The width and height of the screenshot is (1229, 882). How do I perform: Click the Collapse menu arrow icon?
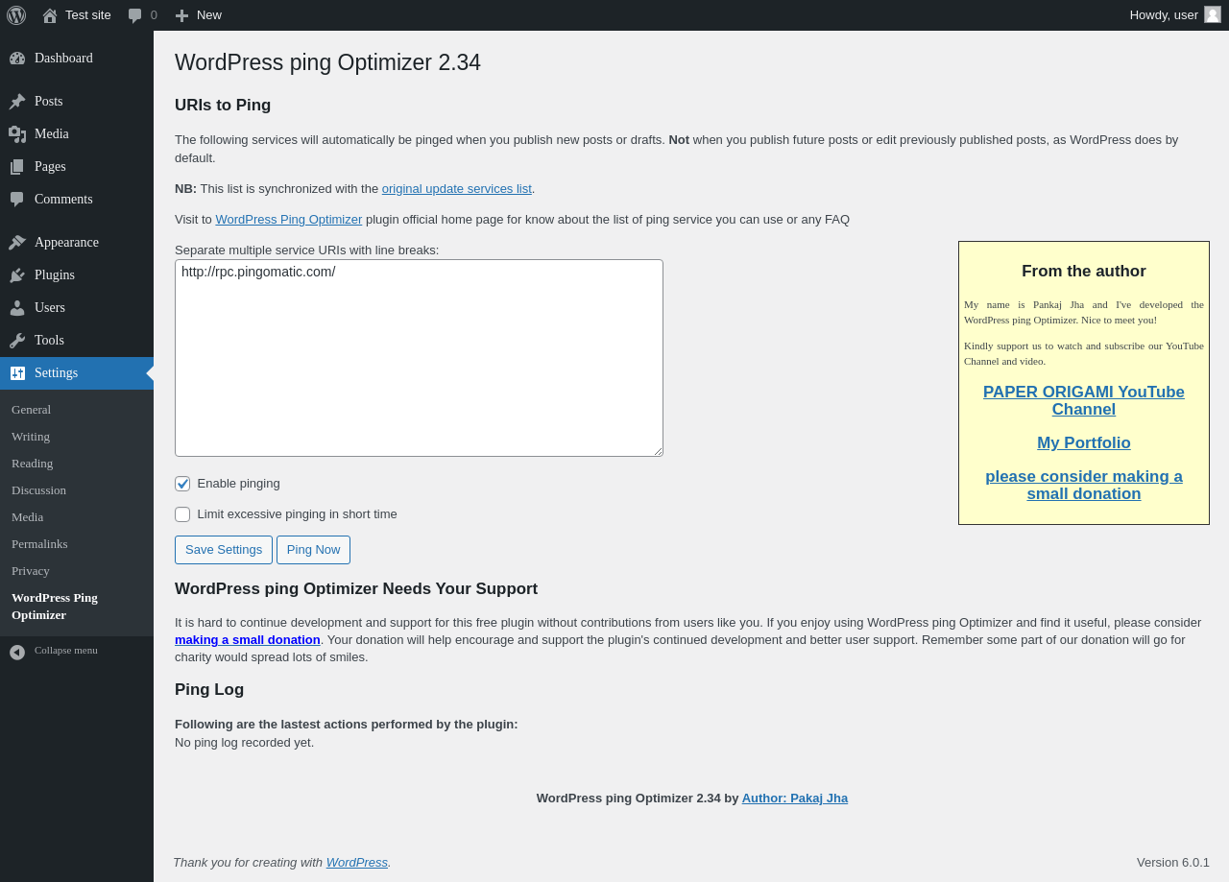17,653
